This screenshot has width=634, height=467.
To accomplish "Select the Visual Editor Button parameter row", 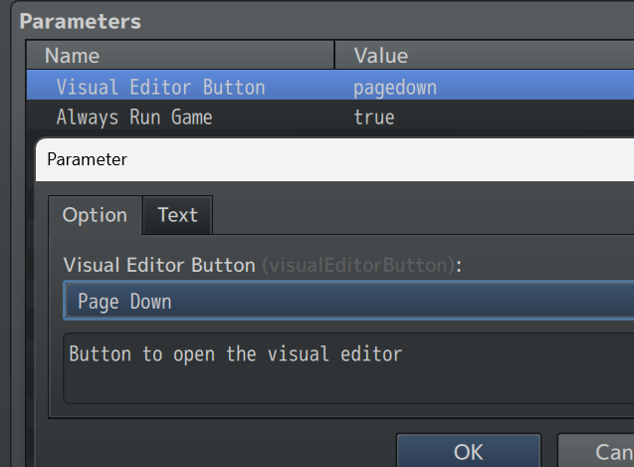I will 160,87.
